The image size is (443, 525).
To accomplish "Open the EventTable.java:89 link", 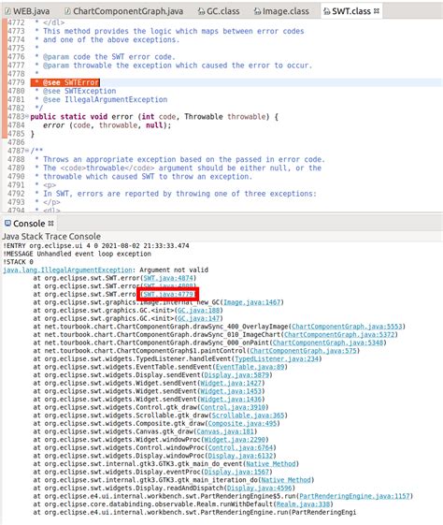I will point(250,367).
